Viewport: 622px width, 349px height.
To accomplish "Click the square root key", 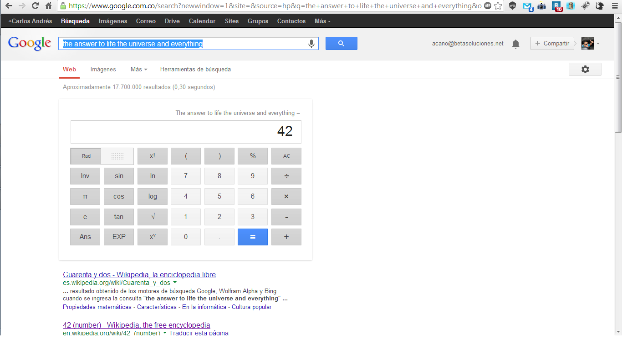I will [x=153, y=217].
